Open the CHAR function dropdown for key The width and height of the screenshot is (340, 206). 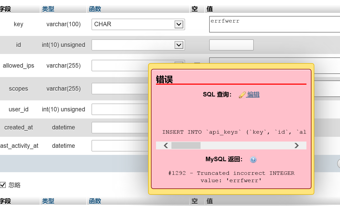pos(179,24)
